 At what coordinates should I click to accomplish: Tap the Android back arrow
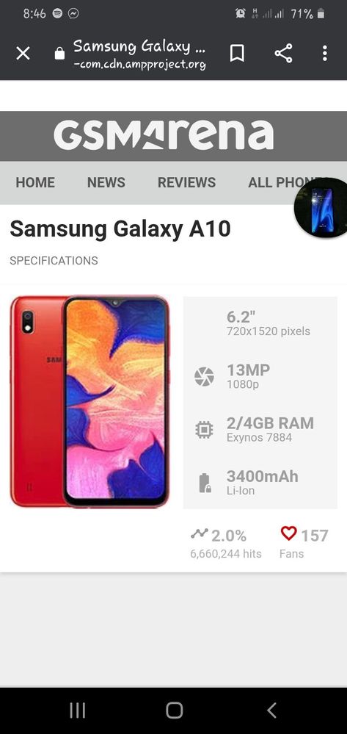[271, 710]
